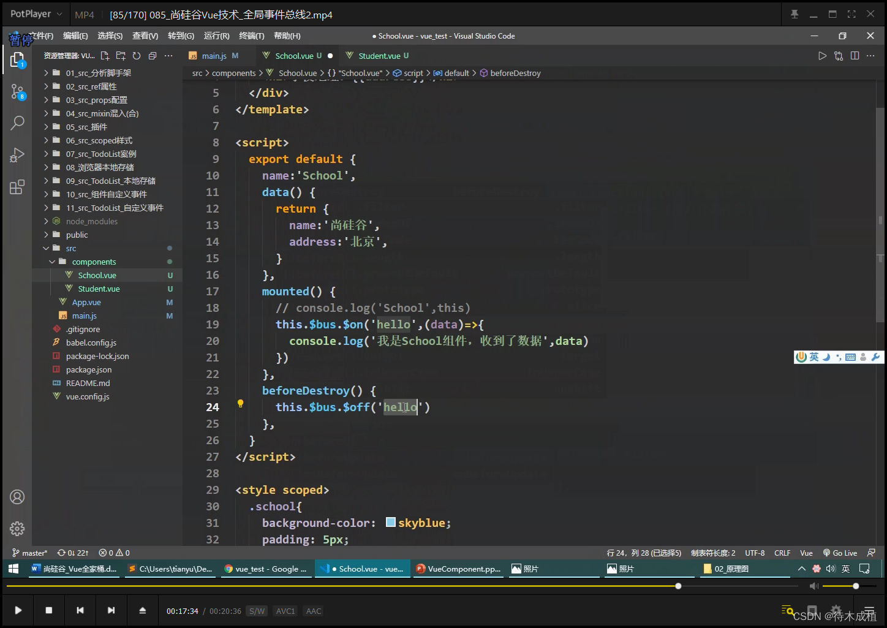887x628 pixels.
Task: Split the editor to the right
Action: [x=855, y=56]
